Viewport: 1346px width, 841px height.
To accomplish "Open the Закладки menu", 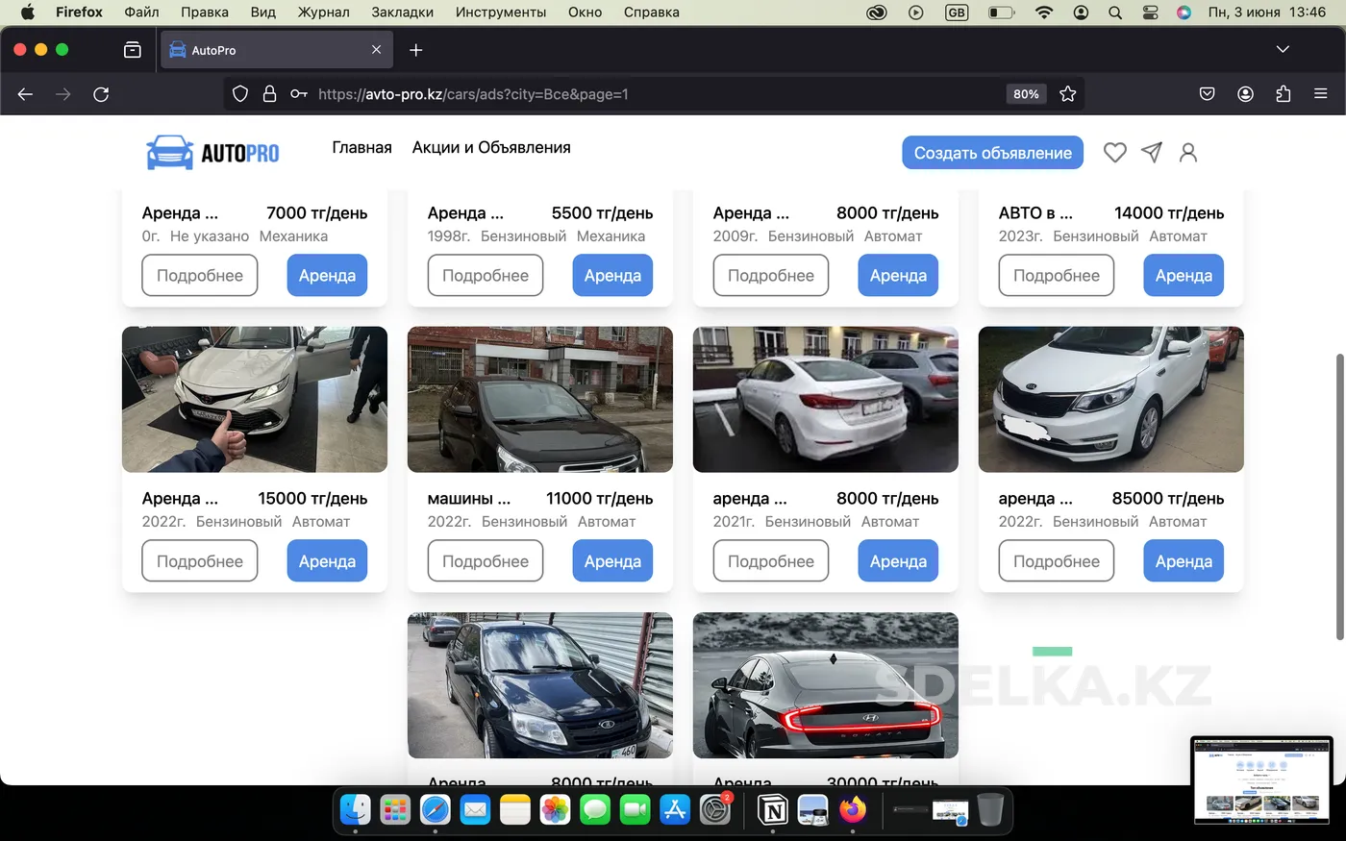I will (402, 12).
